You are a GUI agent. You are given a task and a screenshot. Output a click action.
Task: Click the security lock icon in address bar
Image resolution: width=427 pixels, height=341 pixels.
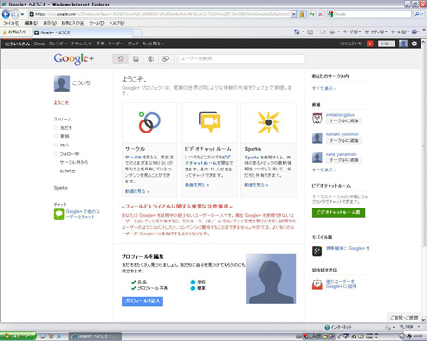(302, 14)
